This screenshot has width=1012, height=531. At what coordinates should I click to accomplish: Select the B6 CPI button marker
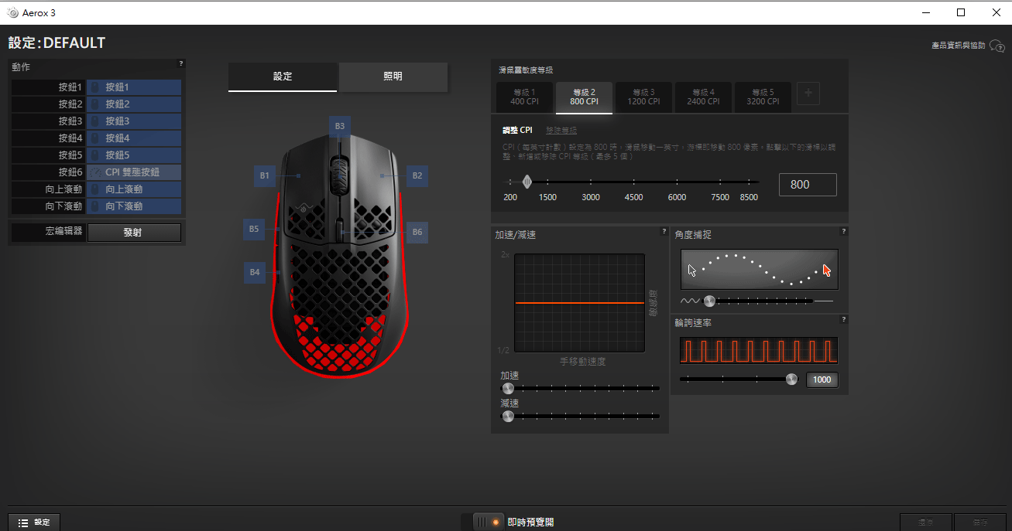[417, 232]
